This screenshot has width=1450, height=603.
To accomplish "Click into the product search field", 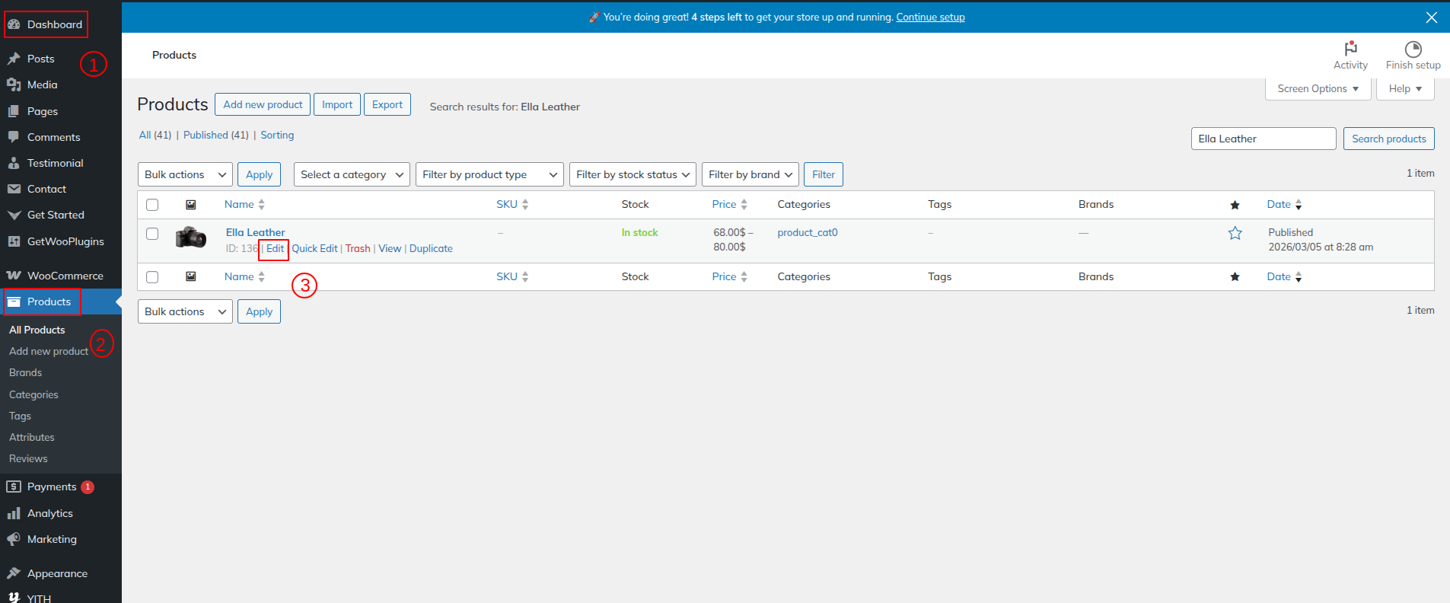I will click(1263, 139).
